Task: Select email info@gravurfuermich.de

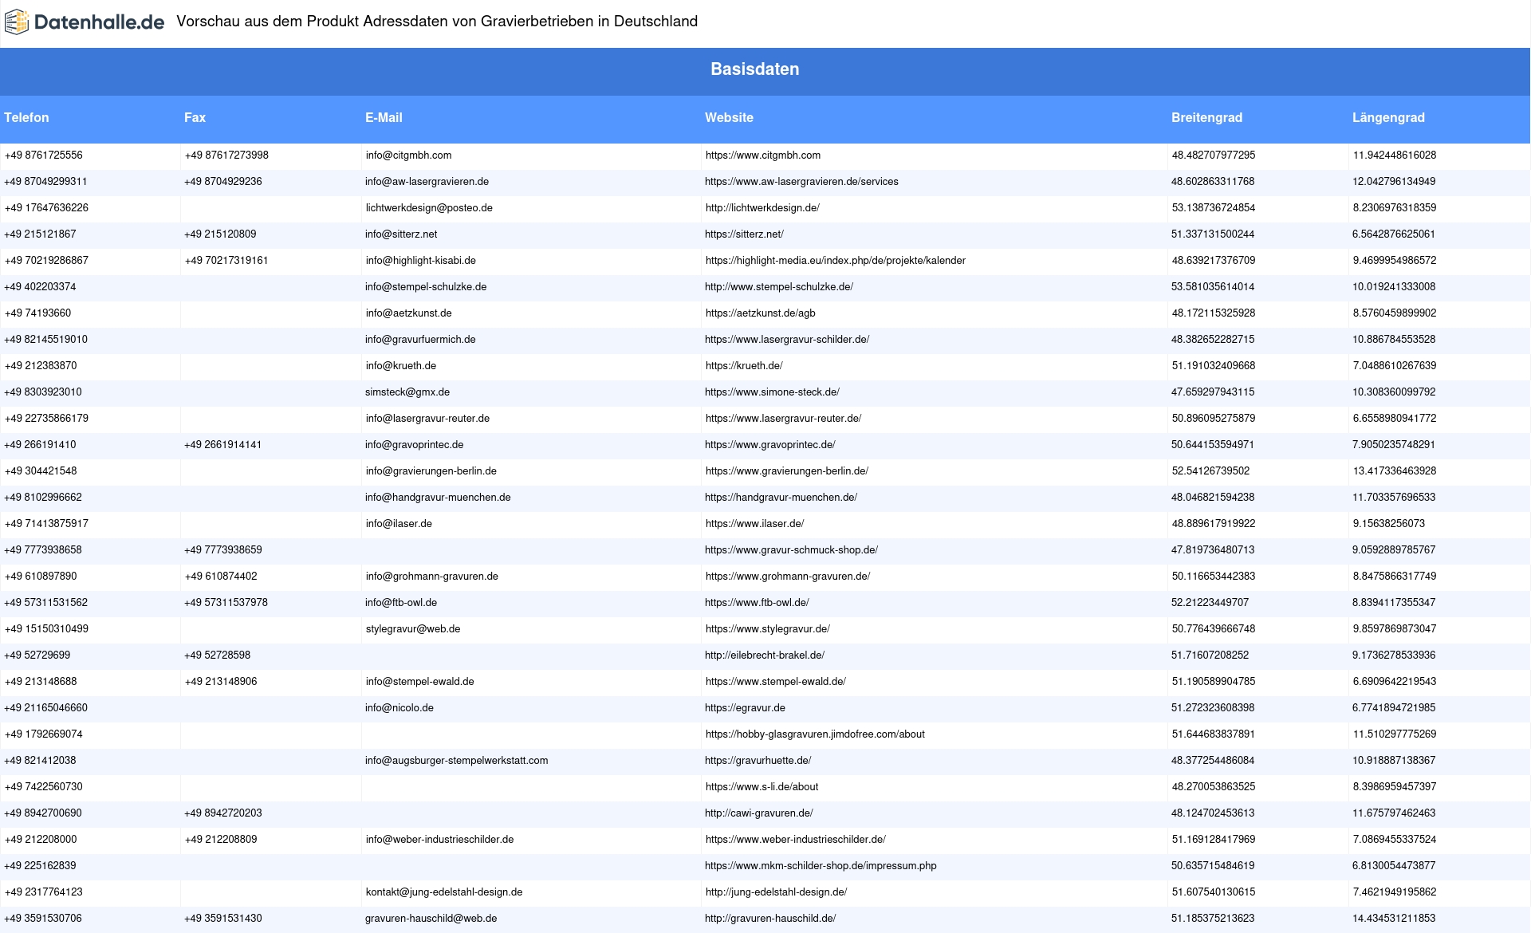Action: [x=420, y=340]
